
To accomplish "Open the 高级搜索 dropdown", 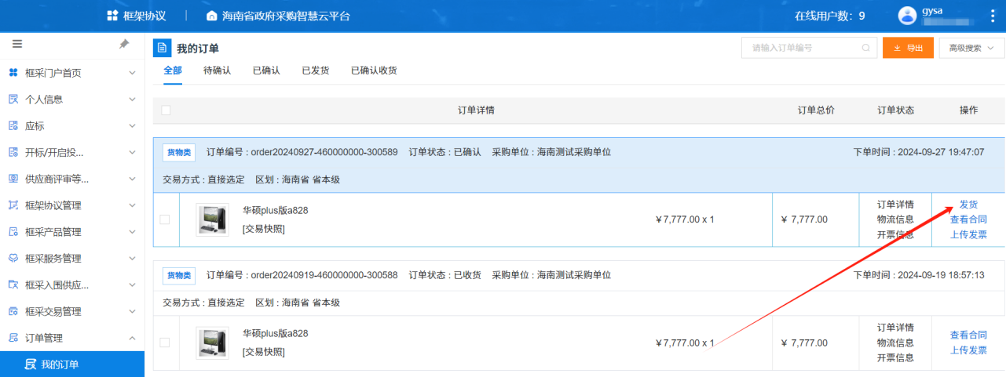I will (x=971, y=48).
